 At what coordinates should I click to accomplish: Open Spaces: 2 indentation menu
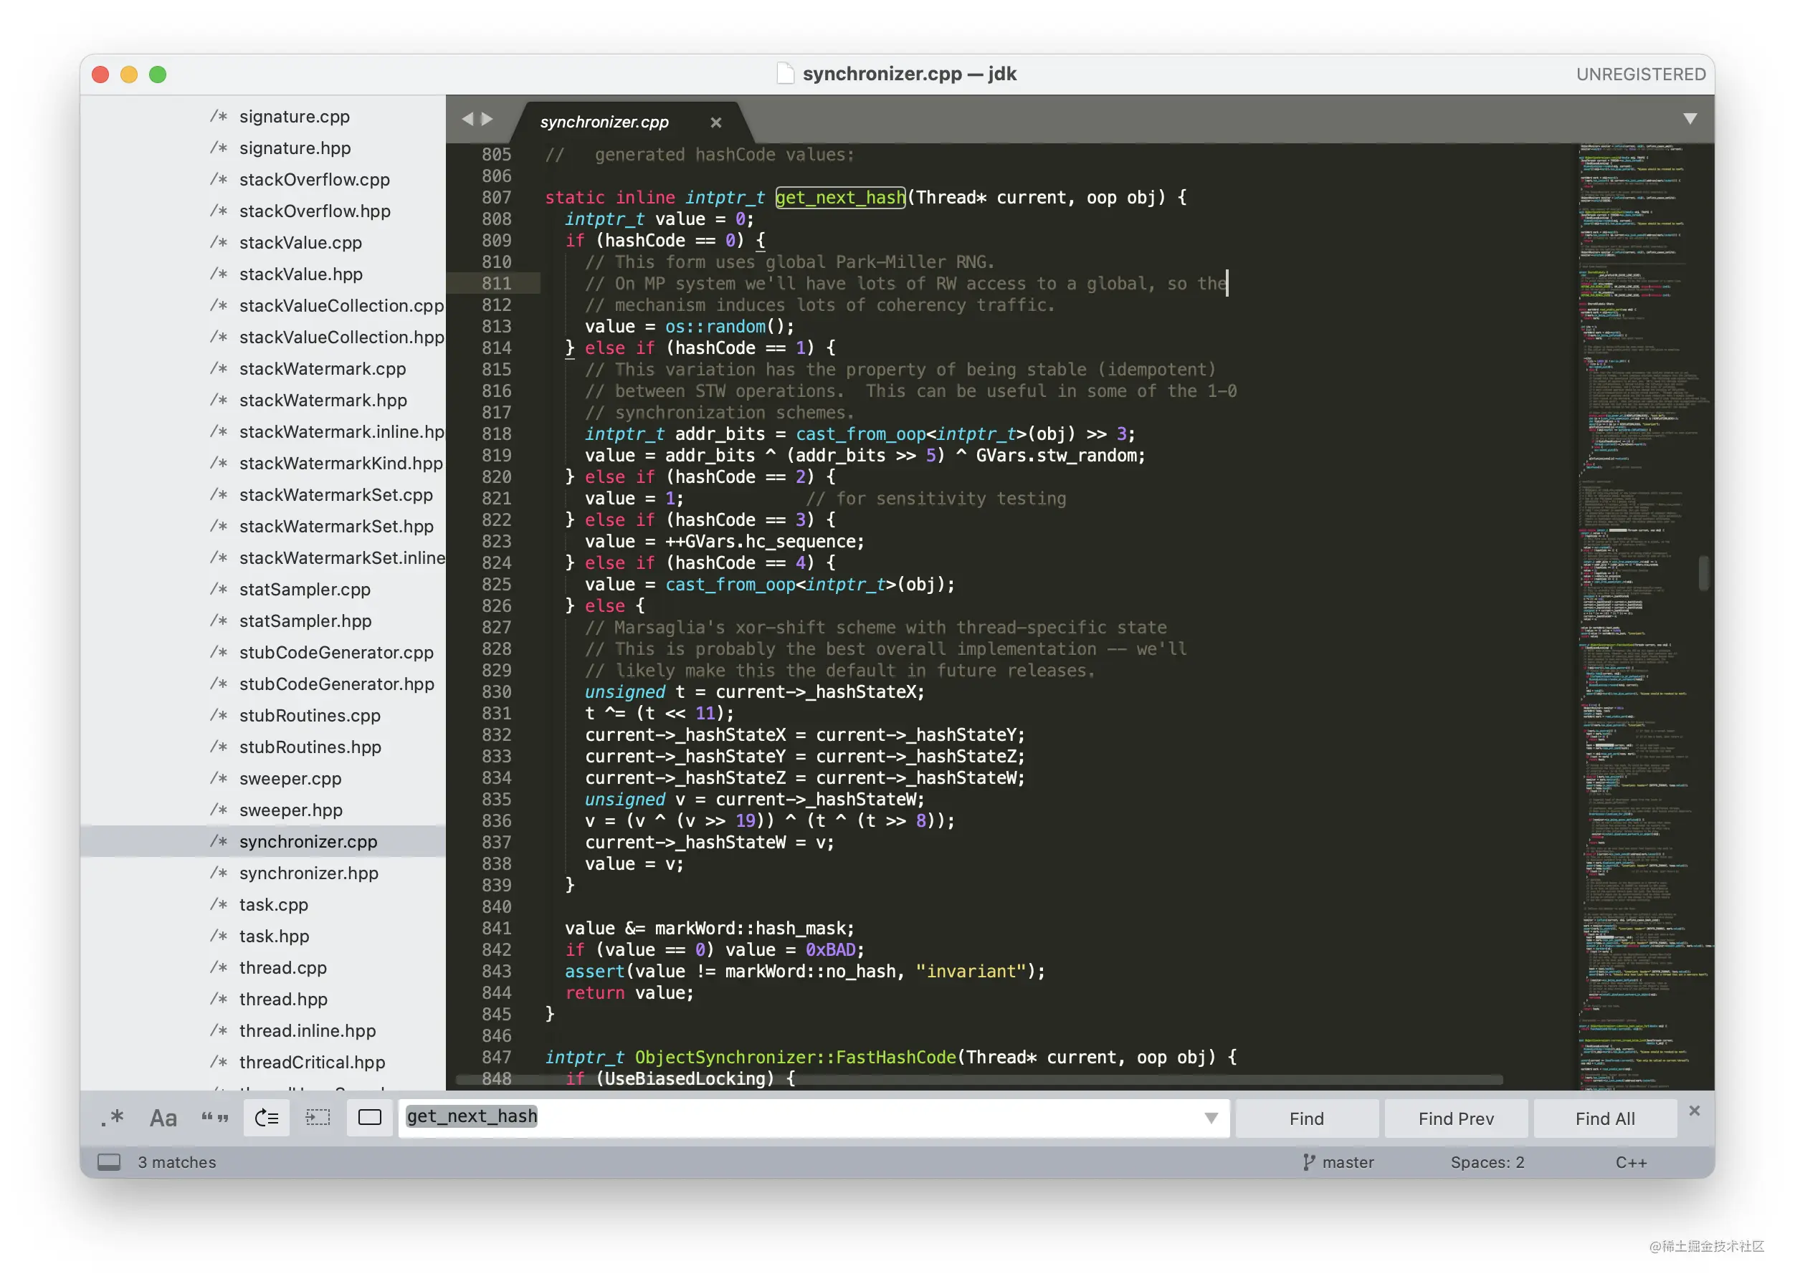click(x=1487, y=1161)
